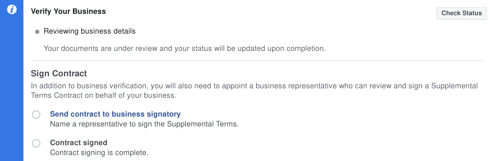Select the Contract signed step circle
This screenshot has height=161, width=494.
[x=36, y=143]
